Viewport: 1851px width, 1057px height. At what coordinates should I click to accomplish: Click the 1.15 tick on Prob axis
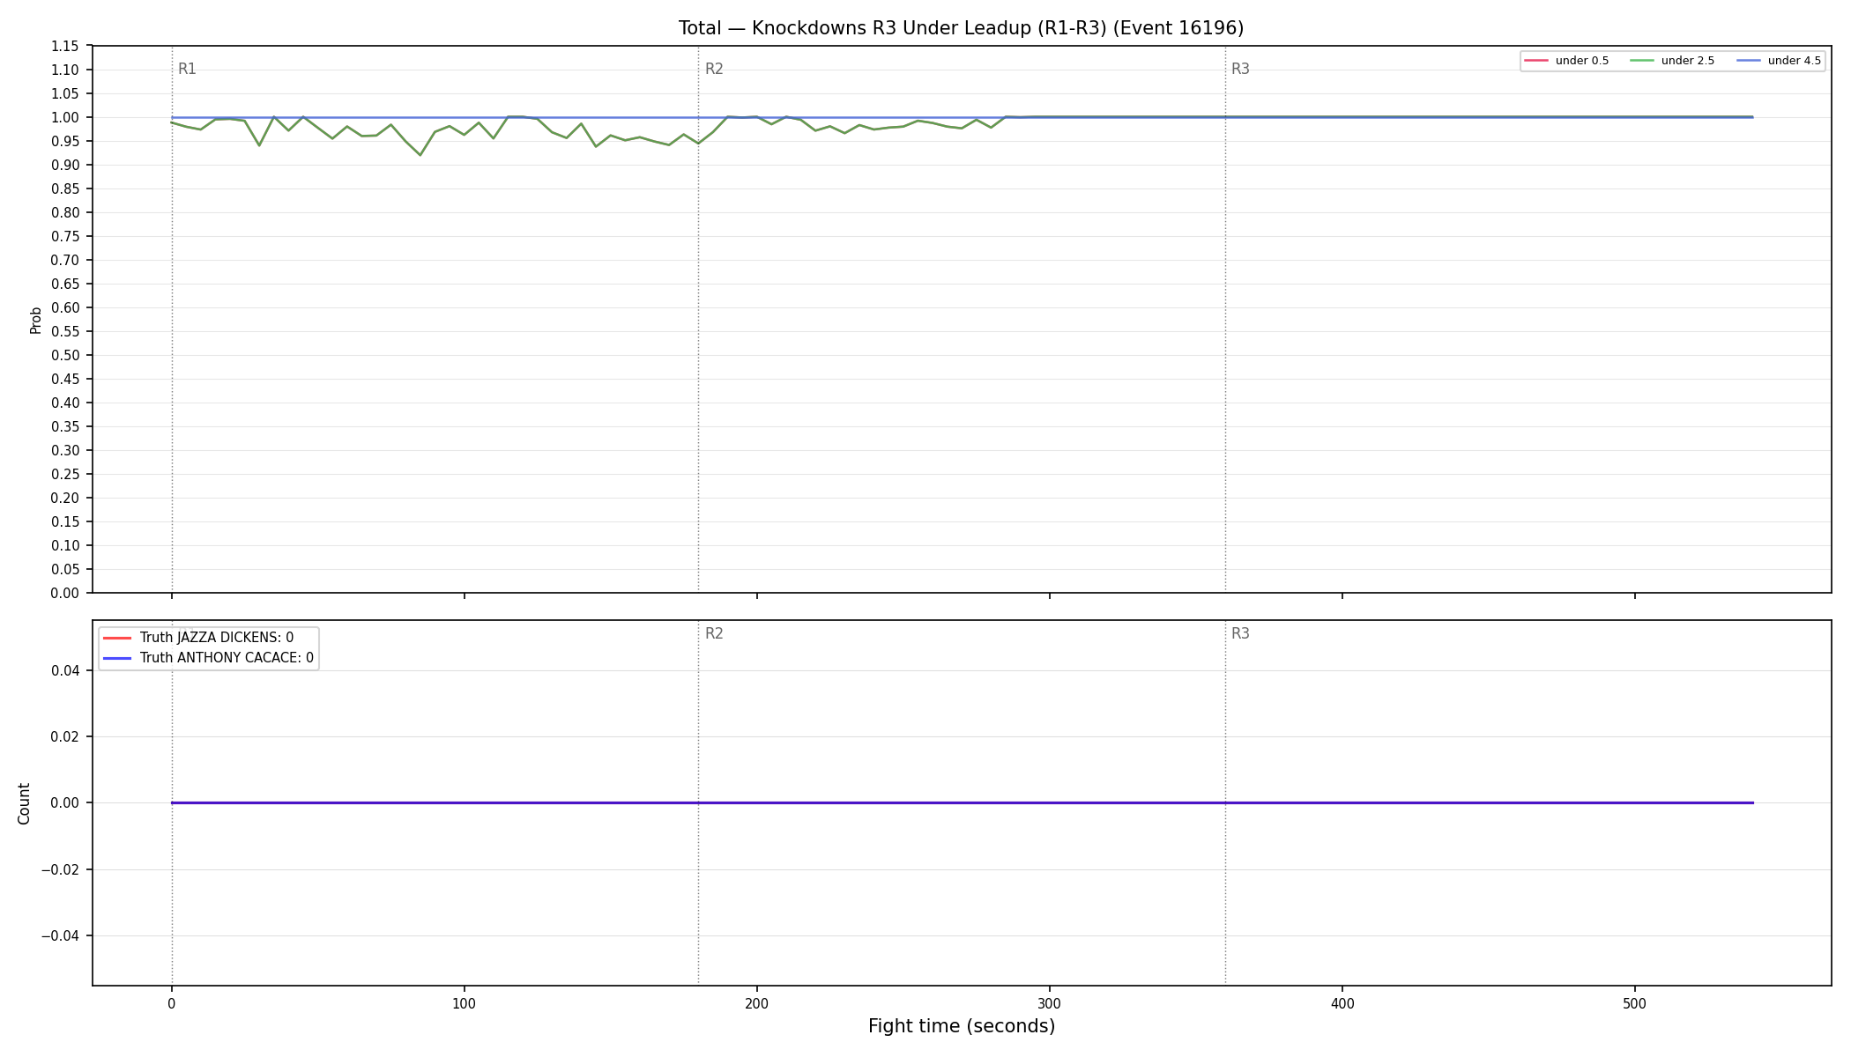click(x=65, y=47)
